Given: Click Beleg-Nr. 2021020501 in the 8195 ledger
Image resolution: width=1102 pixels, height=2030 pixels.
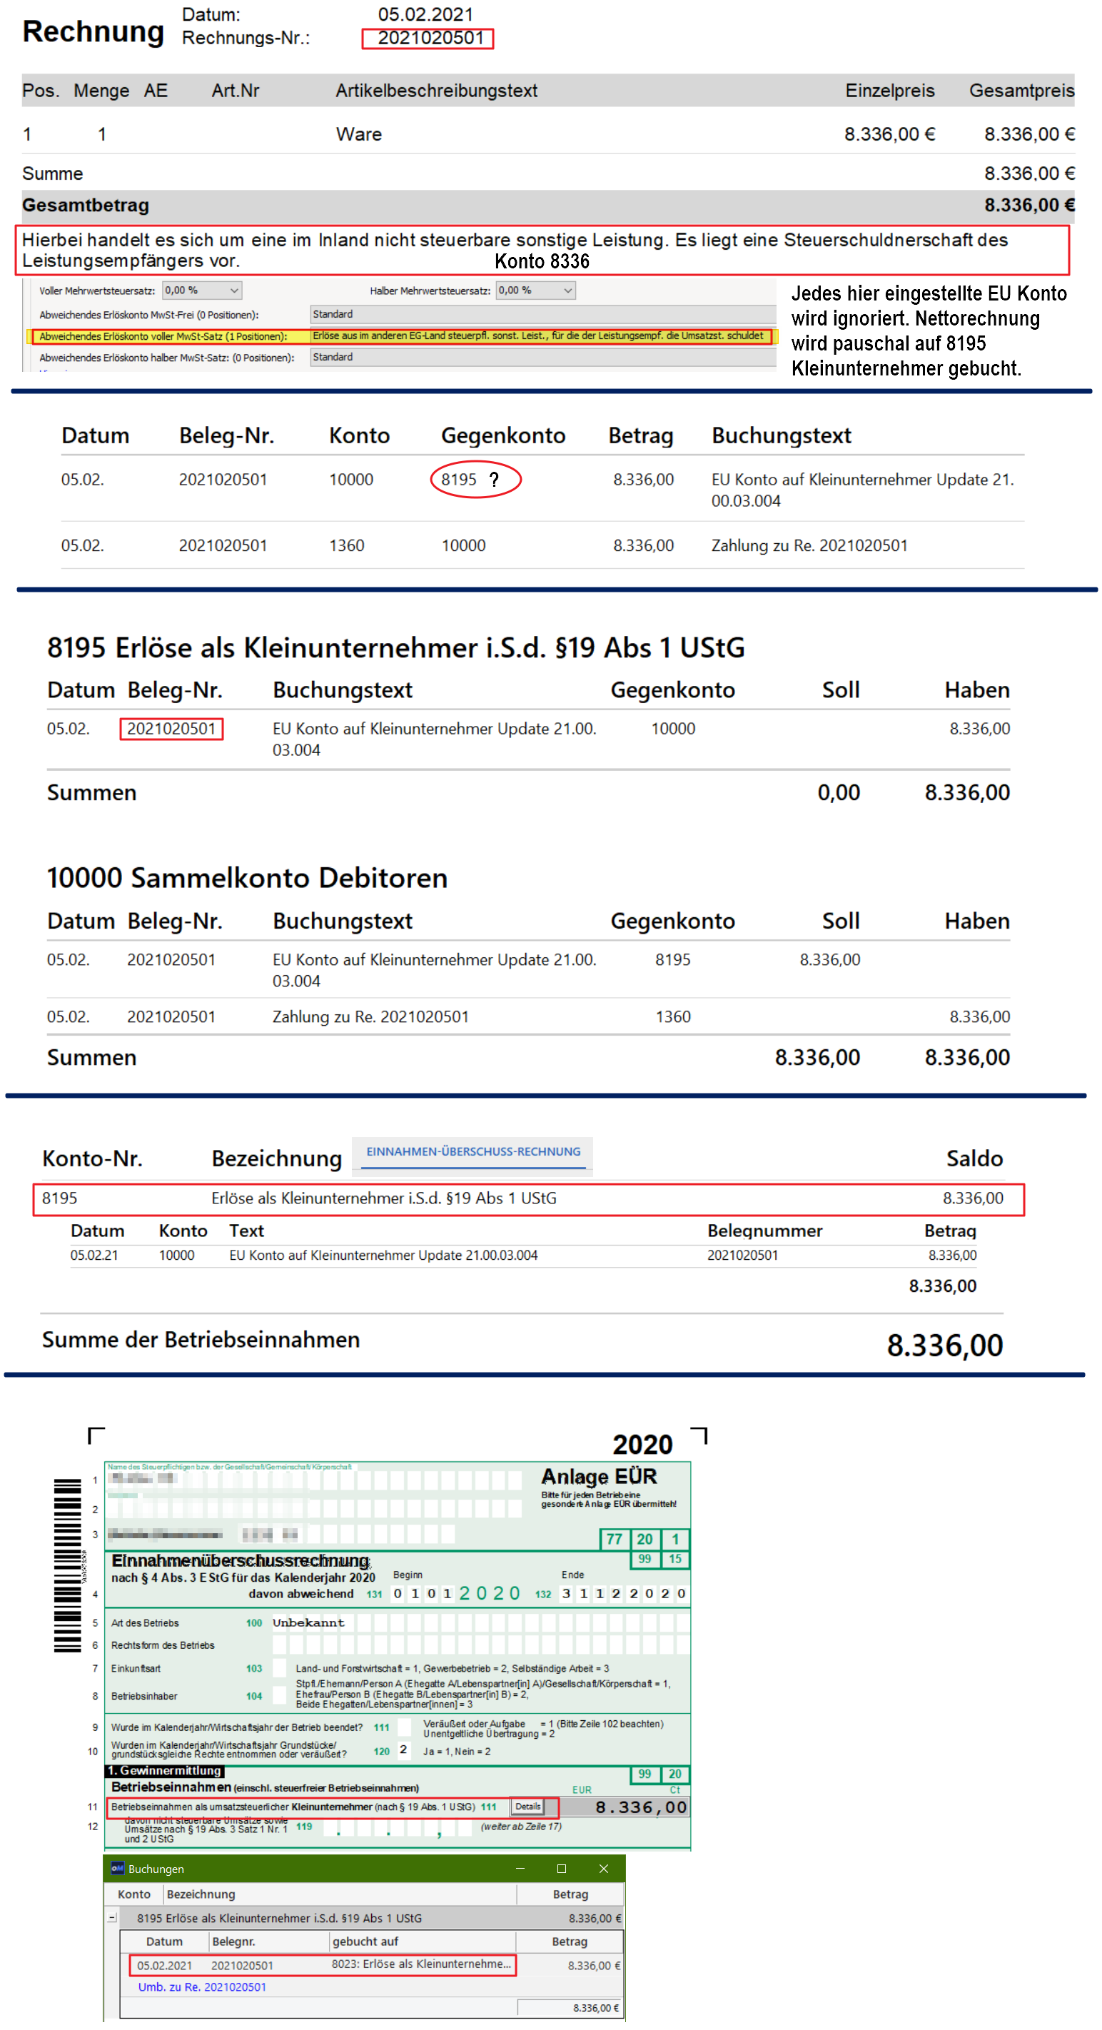Looking at the screenshot, I should [171, 728].
